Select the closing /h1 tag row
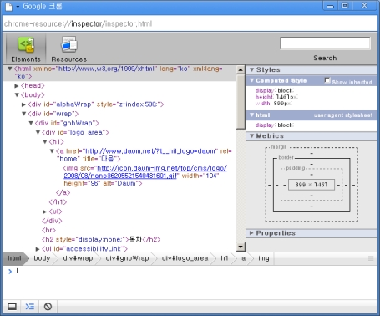 coord(58,202)
